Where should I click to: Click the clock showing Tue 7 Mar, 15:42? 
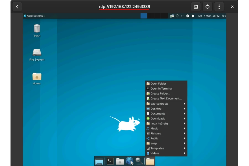(208, 16)
